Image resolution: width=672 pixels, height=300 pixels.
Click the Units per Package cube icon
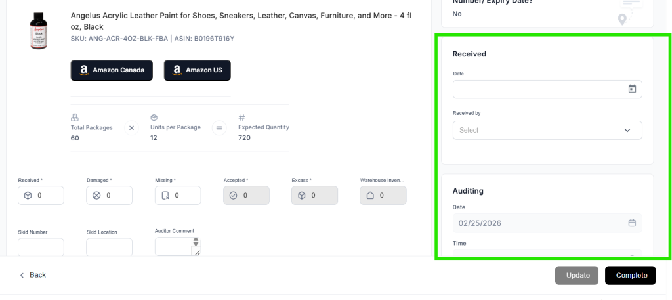pos(154,118)
